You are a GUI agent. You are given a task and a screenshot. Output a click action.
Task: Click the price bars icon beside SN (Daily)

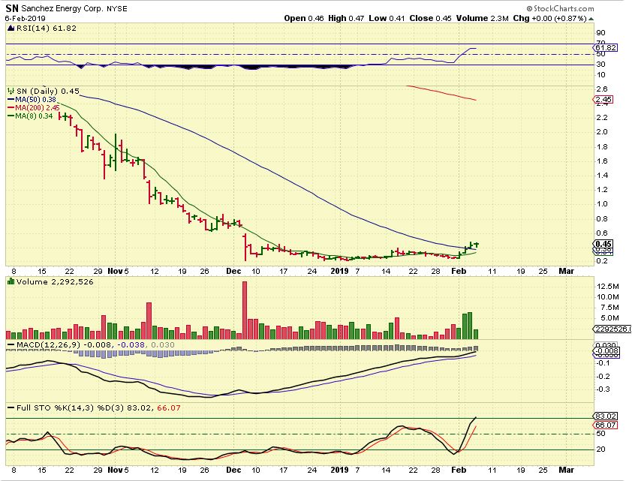point(11,91)
